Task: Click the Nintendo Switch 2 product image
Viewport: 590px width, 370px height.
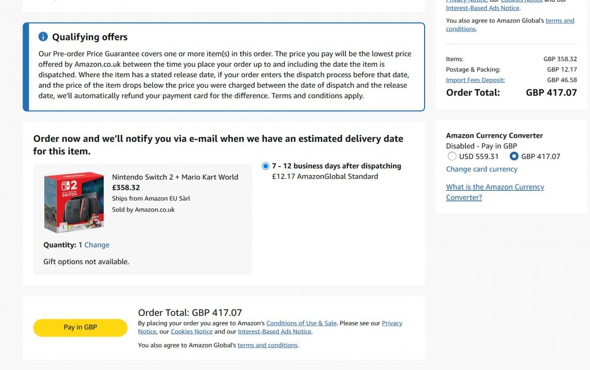Action: point(74,202)
